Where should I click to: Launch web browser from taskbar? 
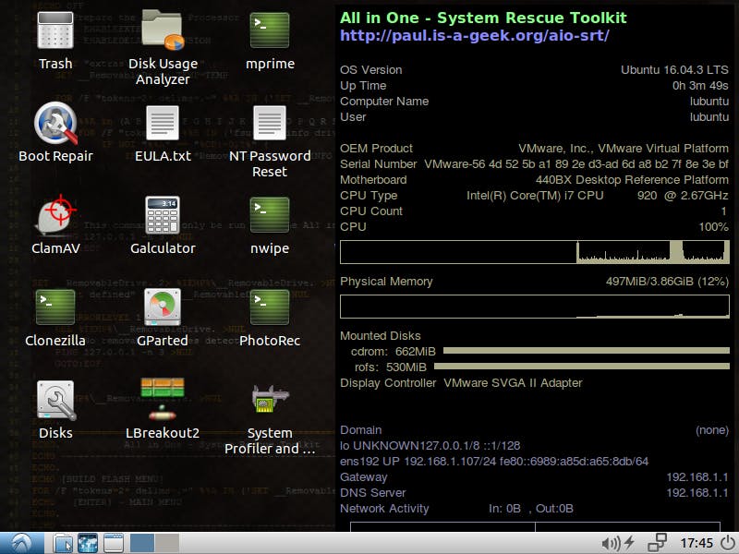88,543
